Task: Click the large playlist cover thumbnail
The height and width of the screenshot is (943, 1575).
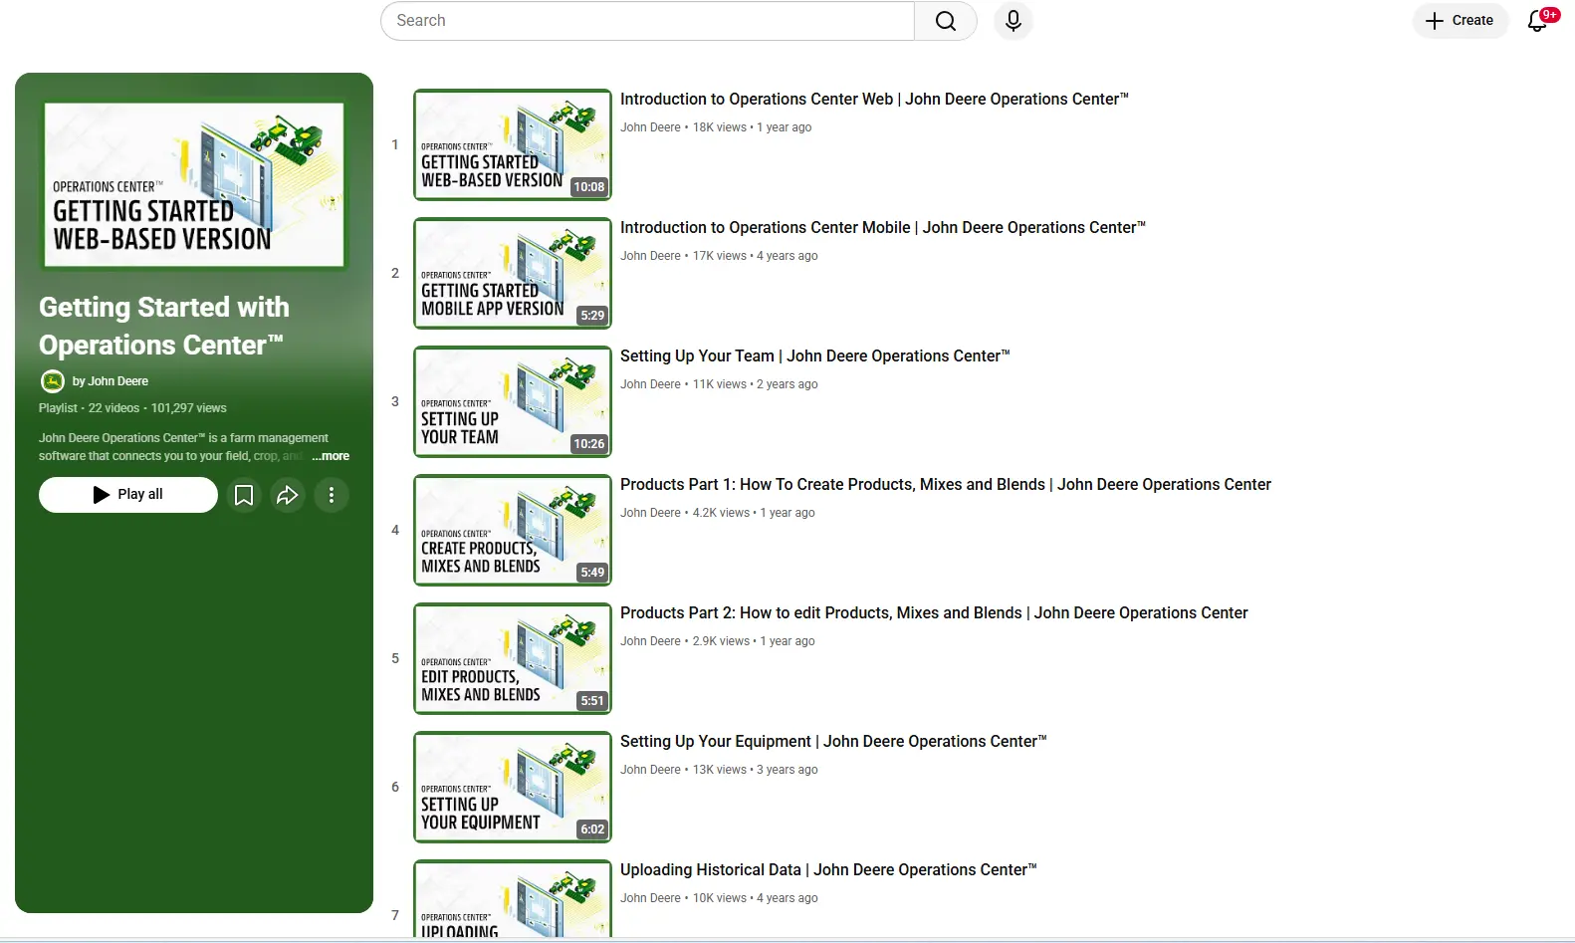Action: coord(194,185)
